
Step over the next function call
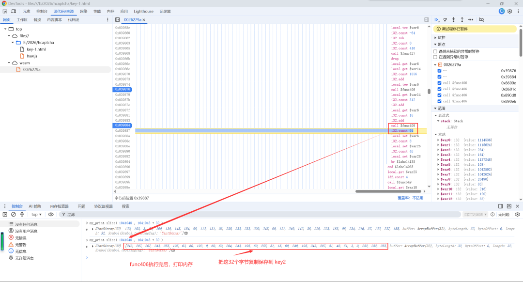445,20
